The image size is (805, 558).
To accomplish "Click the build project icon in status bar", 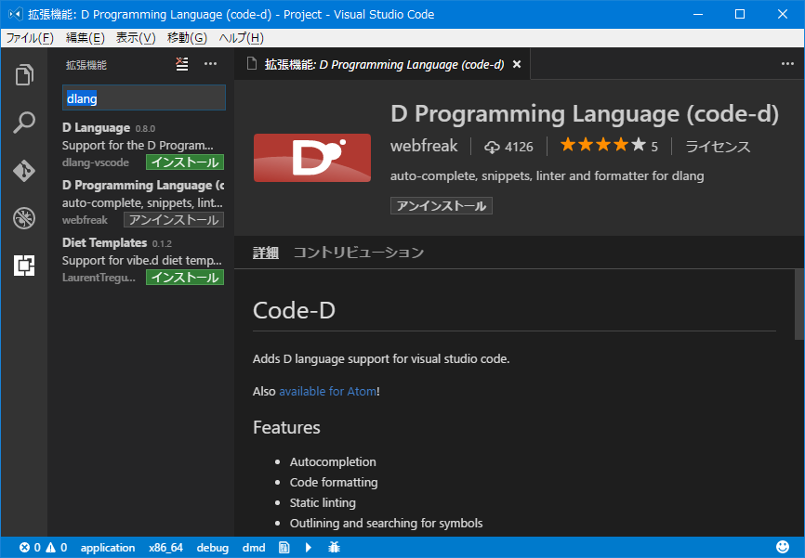I will pos(284,547).
